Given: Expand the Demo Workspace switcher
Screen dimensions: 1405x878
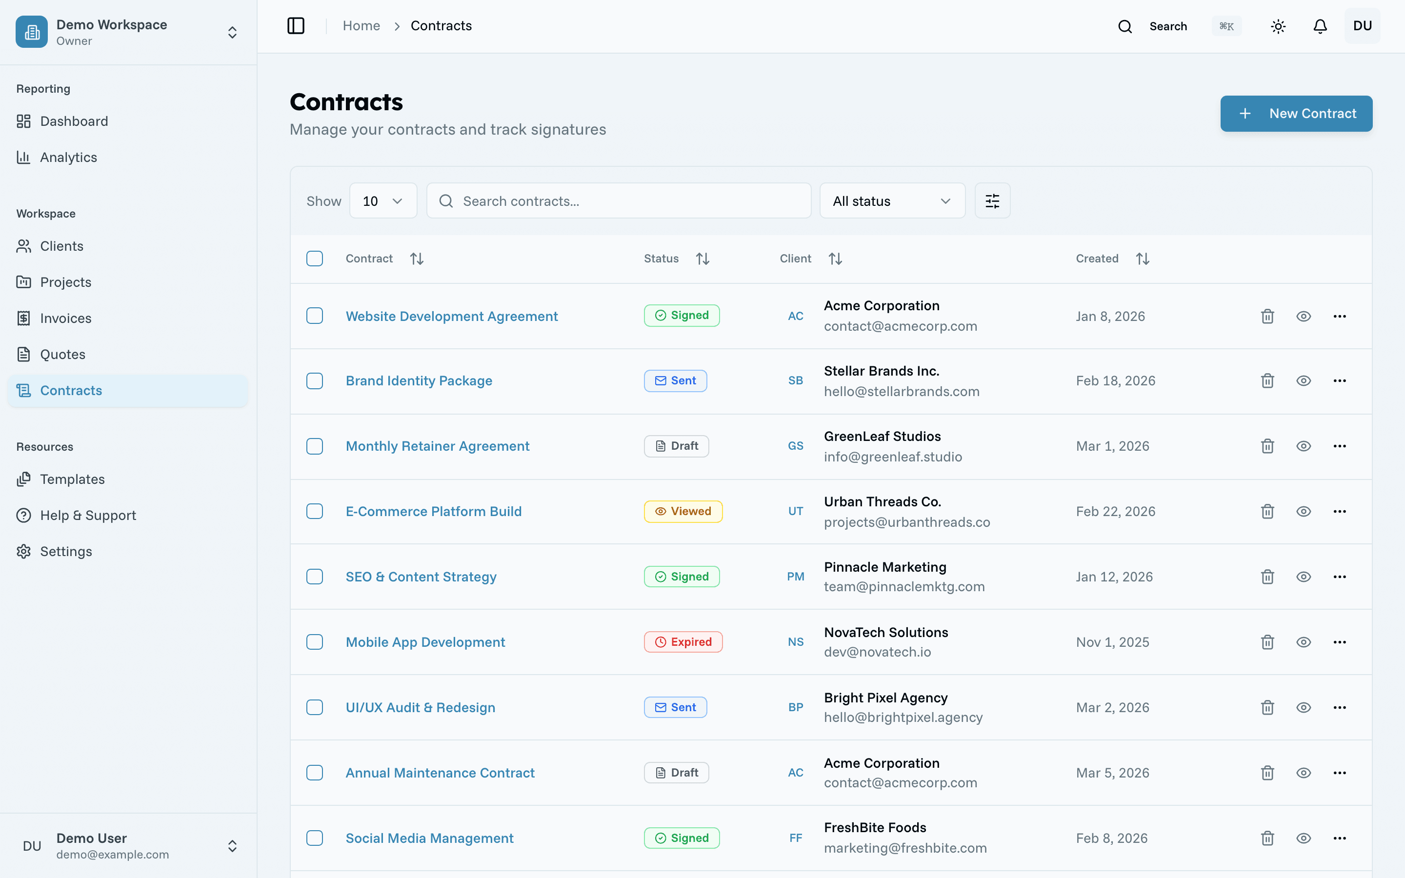Looking at the screenshot, I should coord(232,32).
